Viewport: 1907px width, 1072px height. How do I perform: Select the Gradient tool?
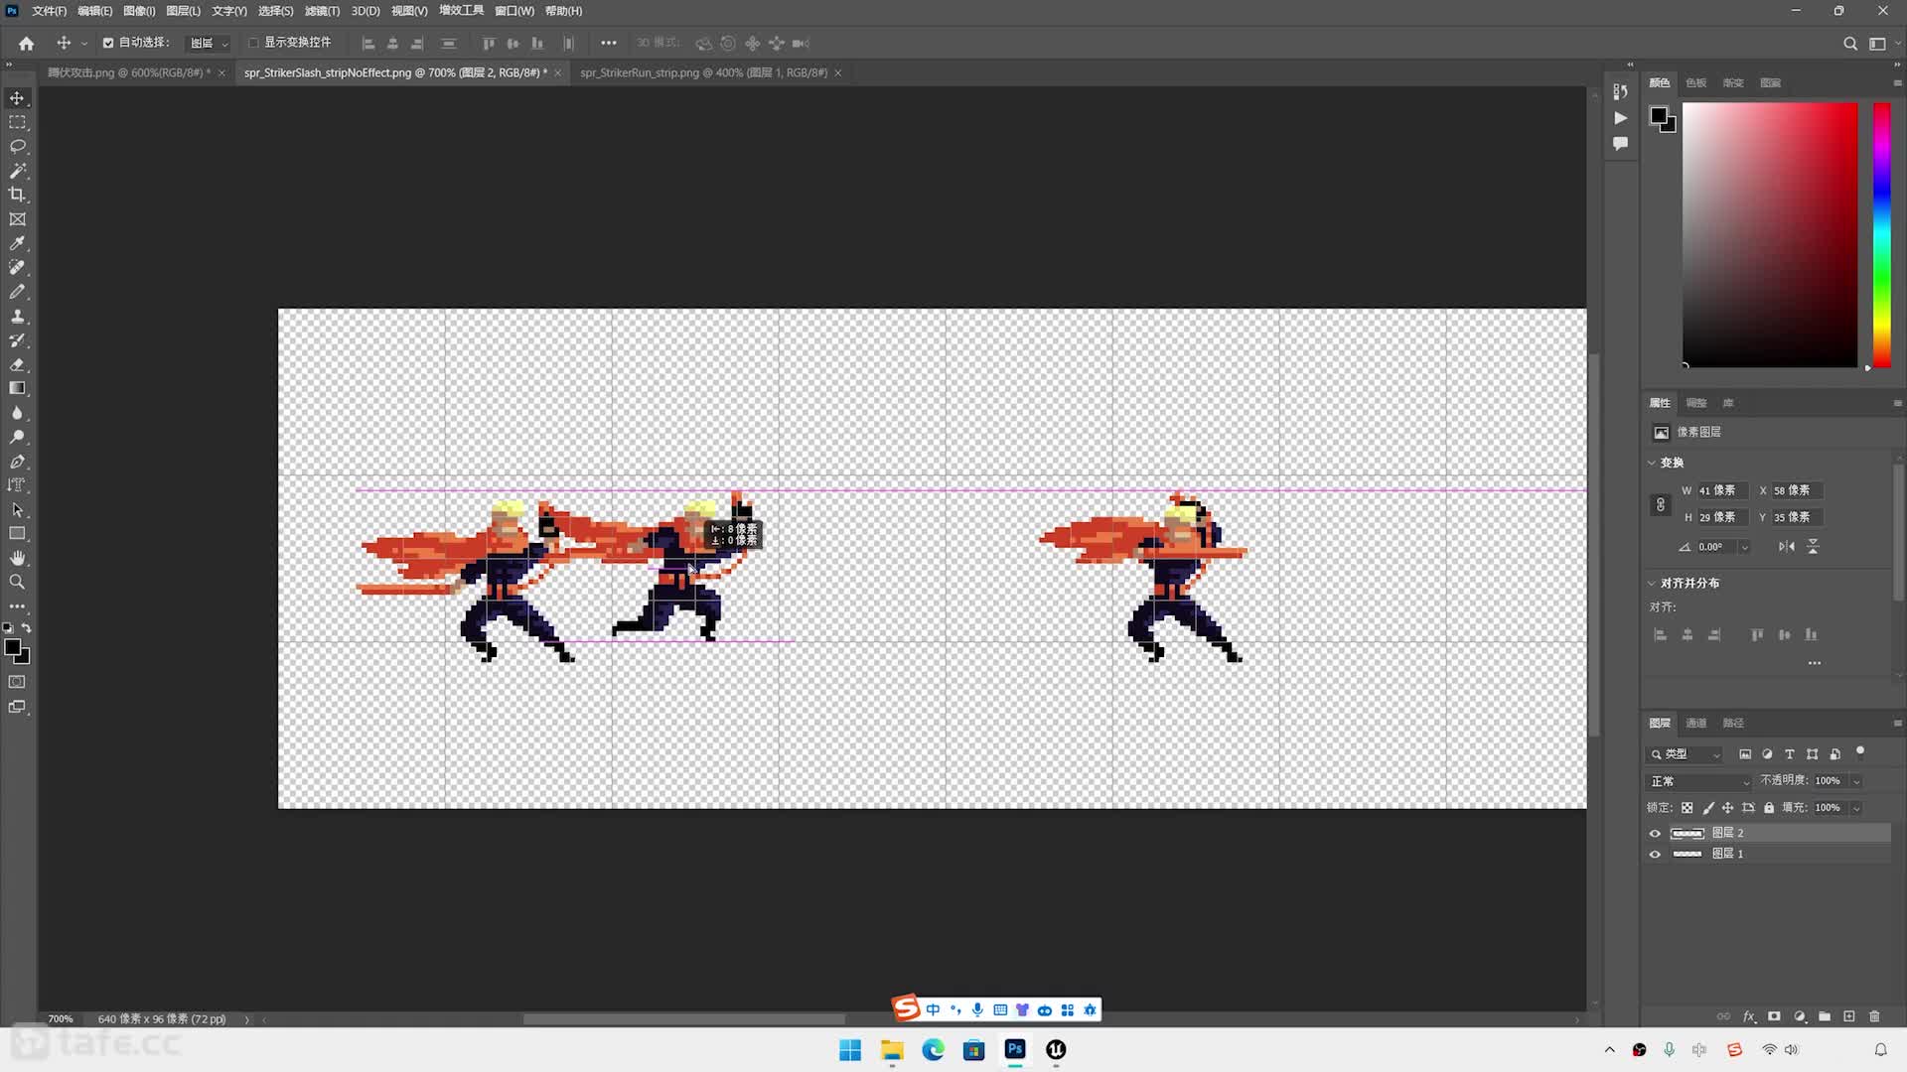pos(17,388)
